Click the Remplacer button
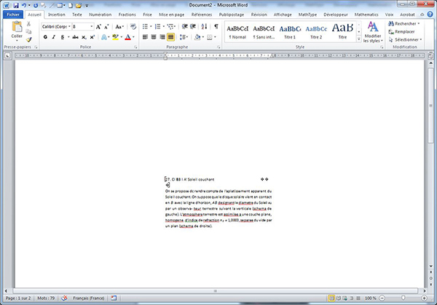This screenshot has height=305, width=437. (405, 32)
